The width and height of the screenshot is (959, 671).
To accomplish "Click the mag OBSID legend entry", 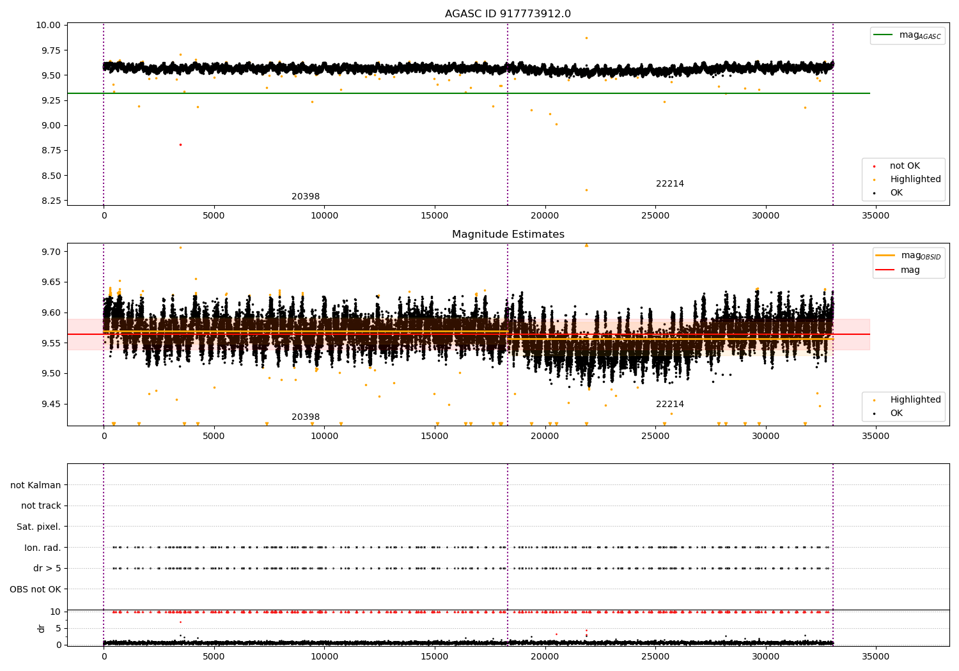I will (908, 256).
